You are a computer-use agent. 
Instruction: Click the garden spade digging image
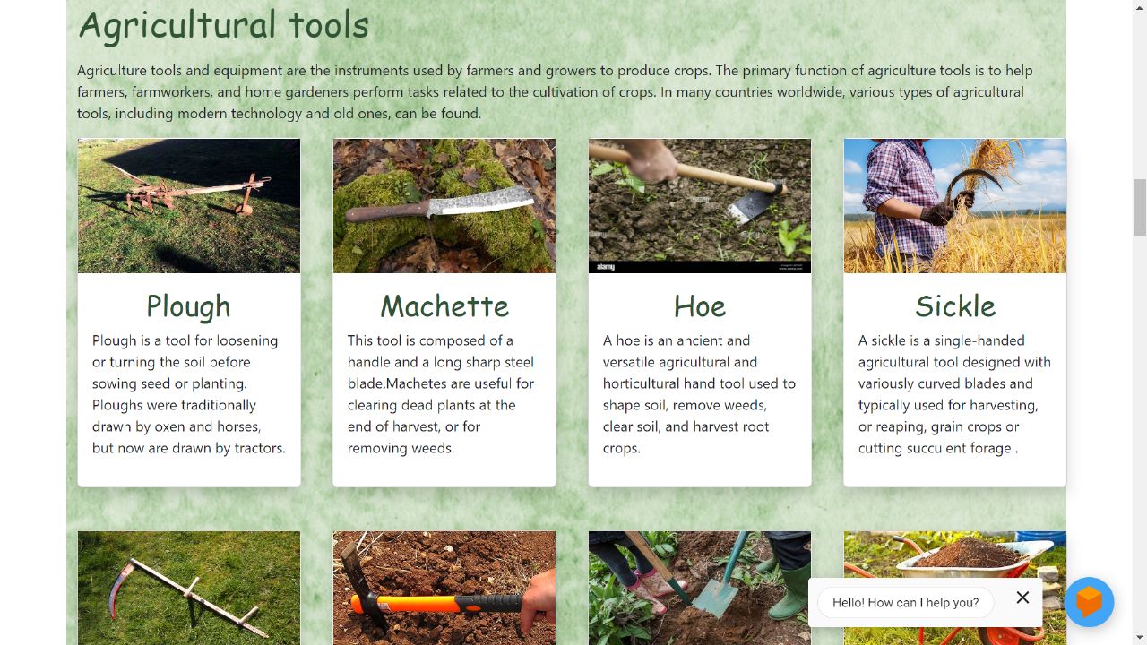coord(699,588)
